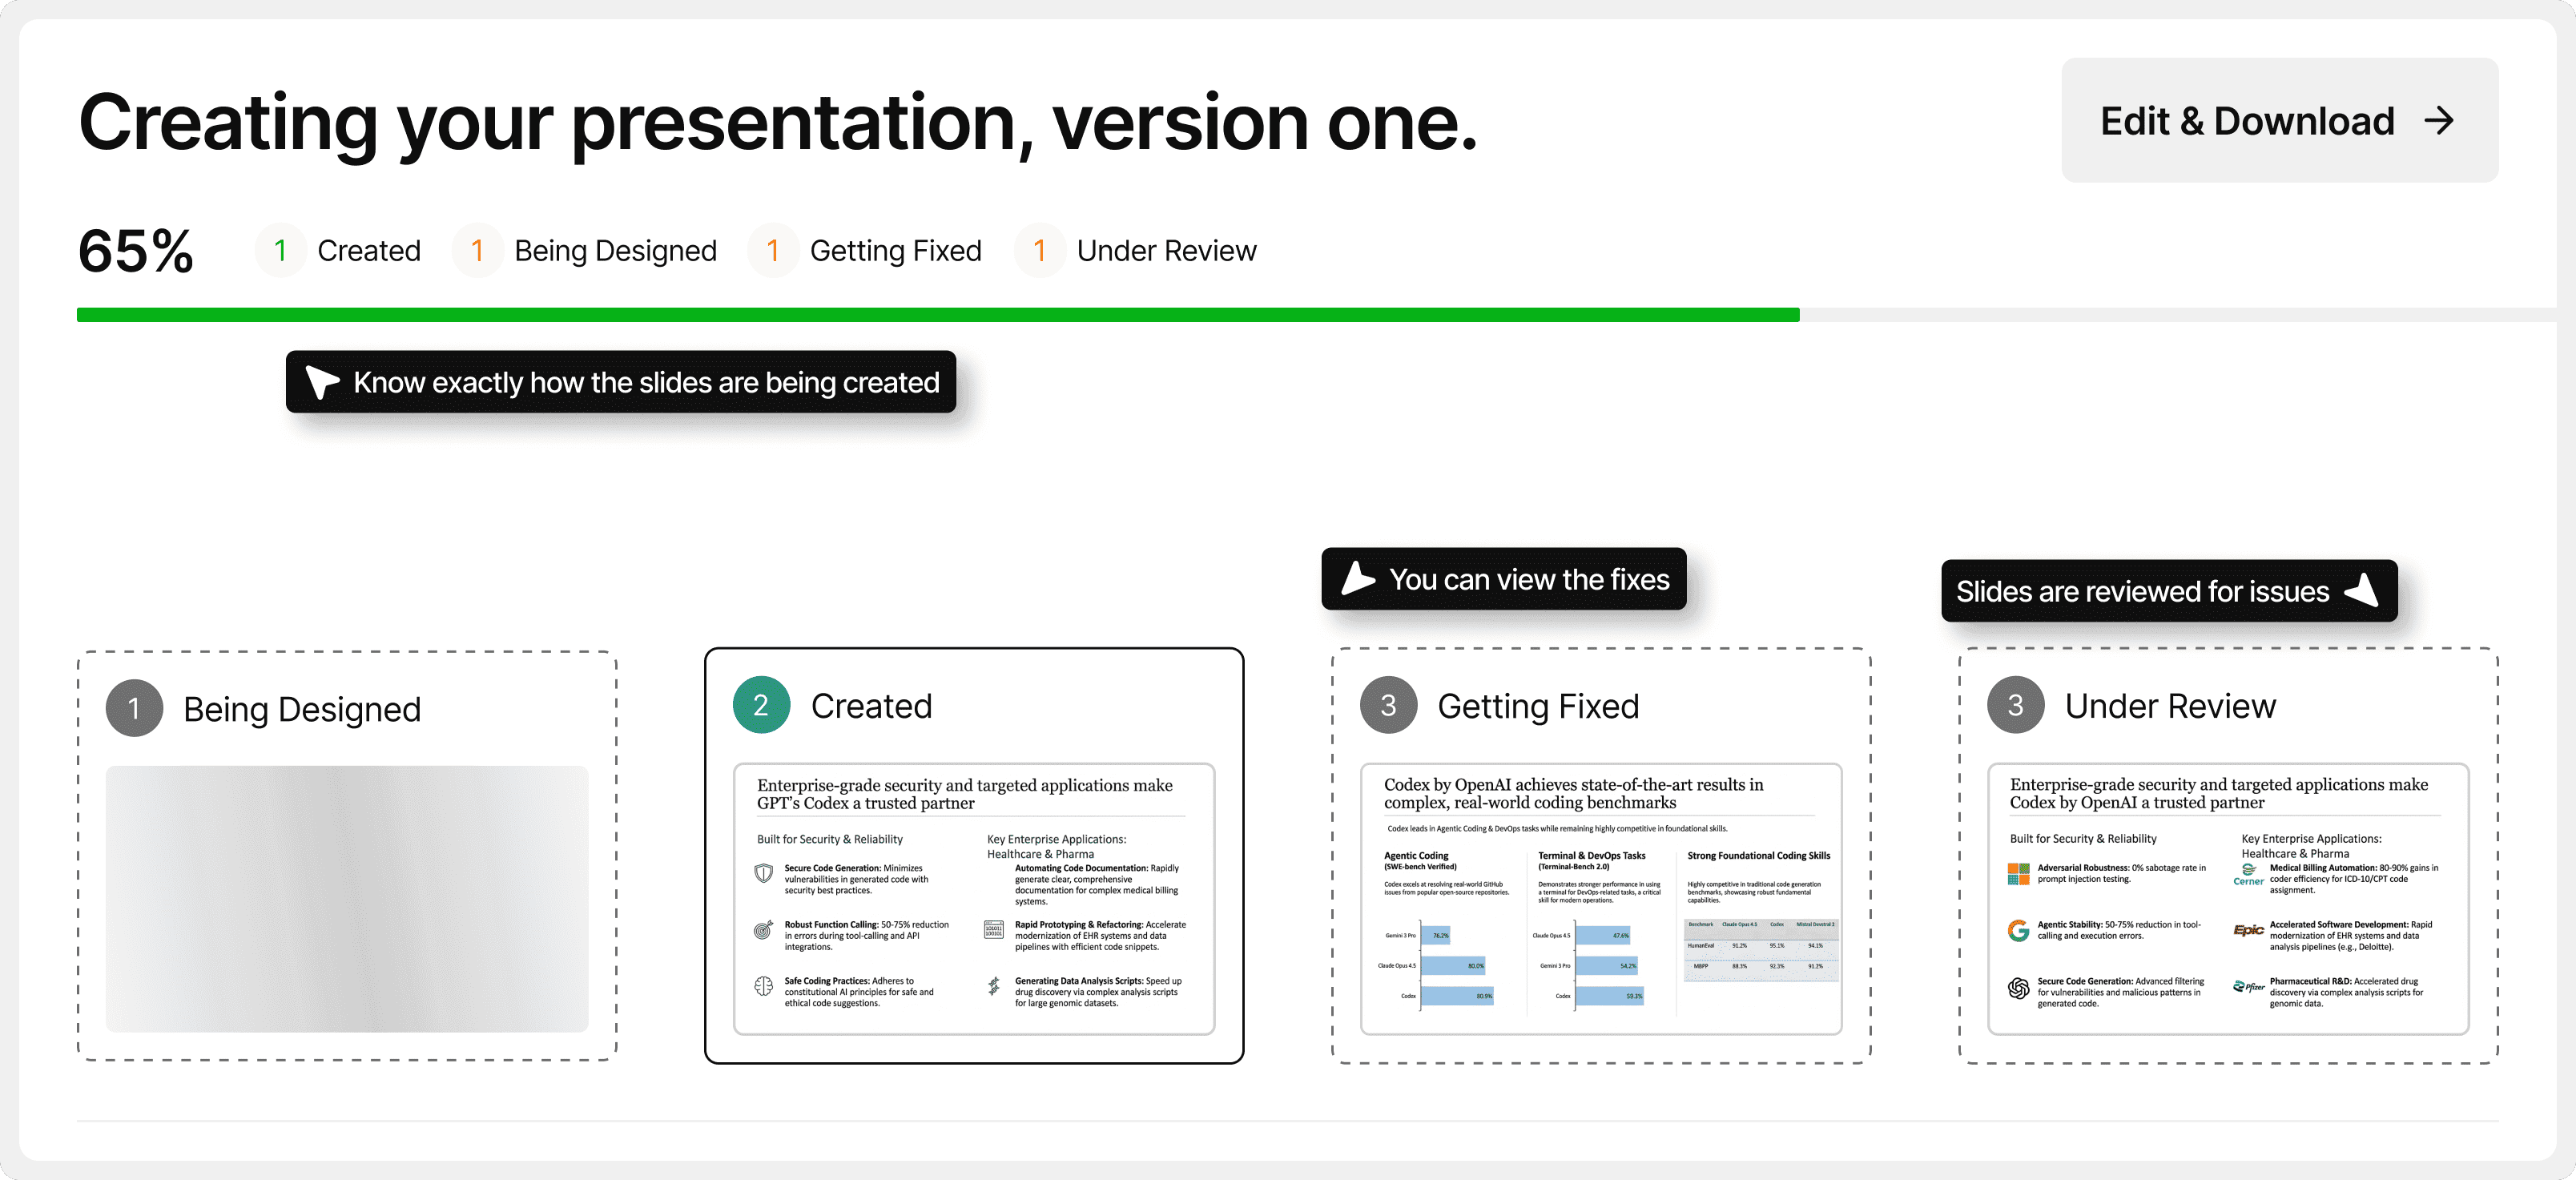Image resolution: width=2576 pixels, height=1180 pixels.
Task: Click the number 3 badge beside Under Review card
Action: [2015, 706]
